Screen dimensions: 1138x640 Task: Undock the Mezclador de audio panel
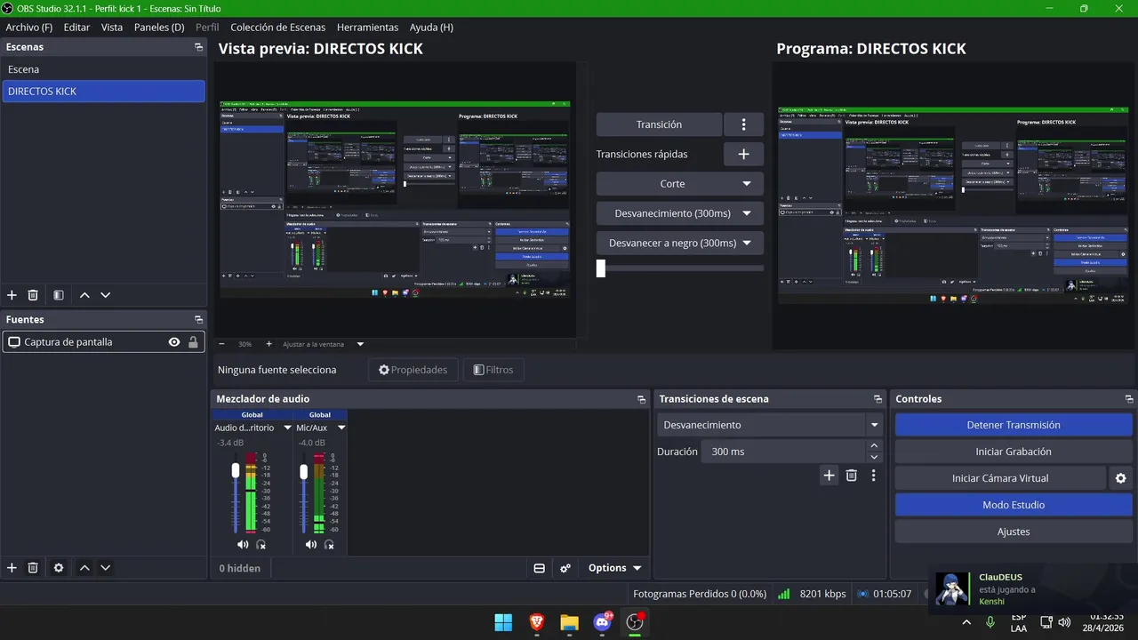[x=642, y=399]
